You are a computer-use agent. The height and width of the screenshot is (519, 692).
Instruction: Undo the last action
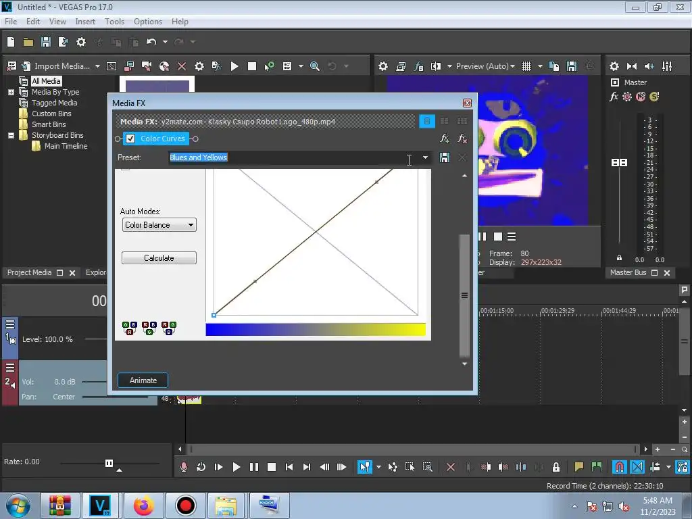click(x=151, y=42)
